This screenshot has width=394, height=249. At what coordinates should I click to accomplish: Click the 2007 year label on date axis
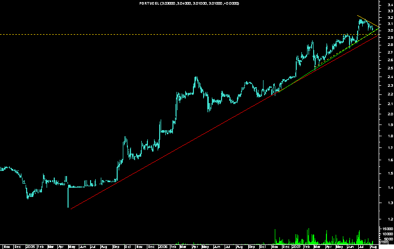296,247
